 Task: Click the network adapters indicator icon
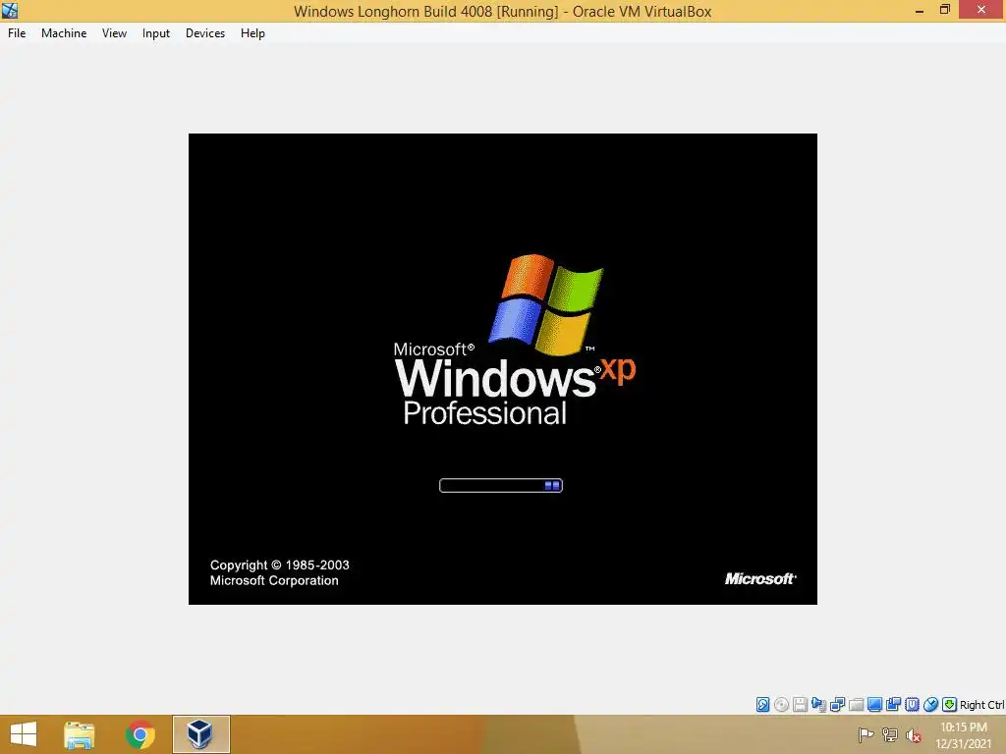pyautogui.click(x=837, y=705)
